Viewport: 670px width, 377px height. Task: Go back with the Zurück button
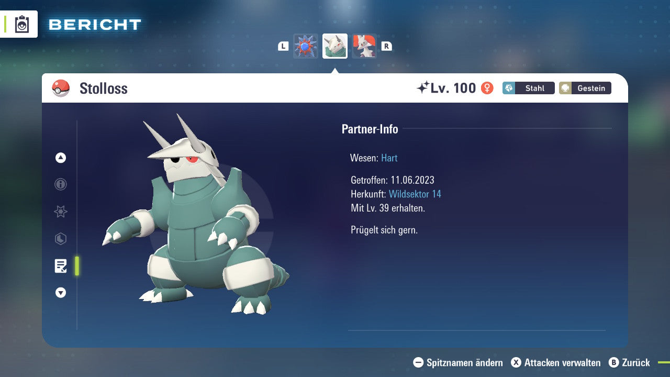629,362
